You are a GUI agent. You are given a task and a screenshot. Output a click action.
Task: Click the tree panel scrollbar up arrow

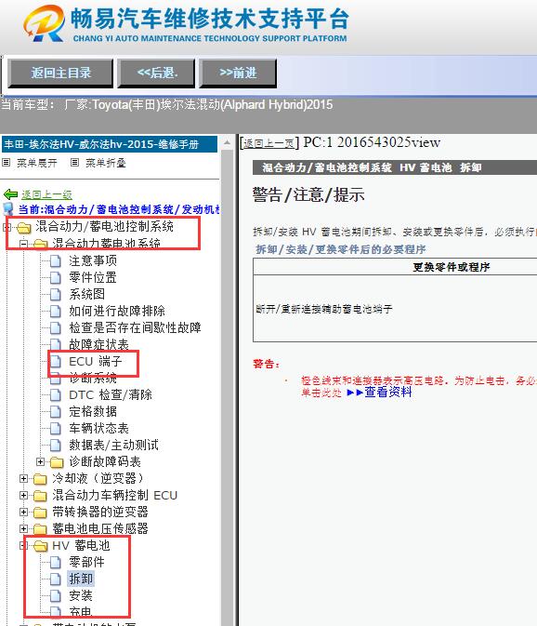click(227, 143)
